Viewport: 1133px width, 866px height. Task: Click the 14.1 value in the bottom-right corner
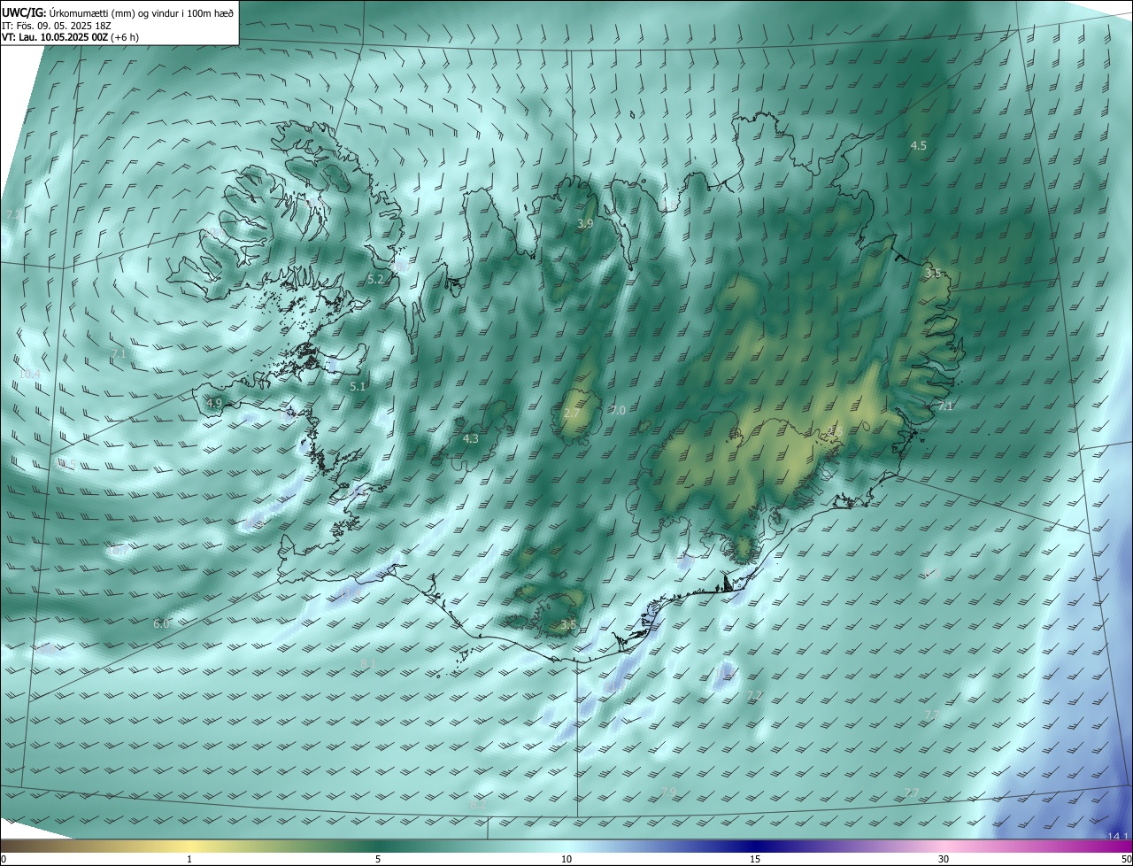coord(1117,836)
